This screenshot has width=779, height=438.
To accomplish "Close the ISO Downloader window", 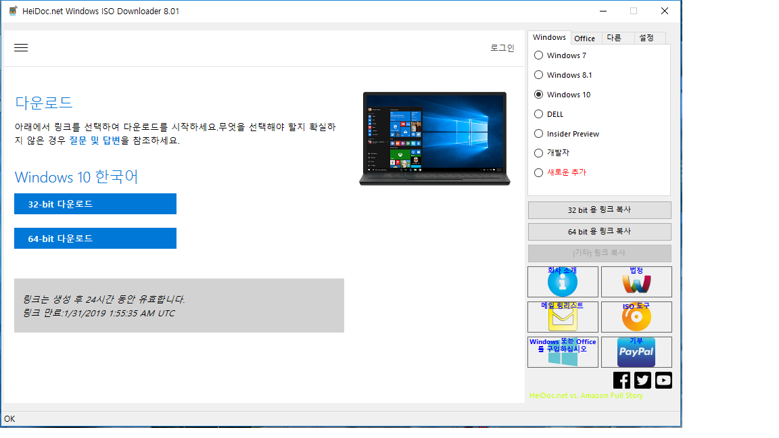I will point(665,11).
